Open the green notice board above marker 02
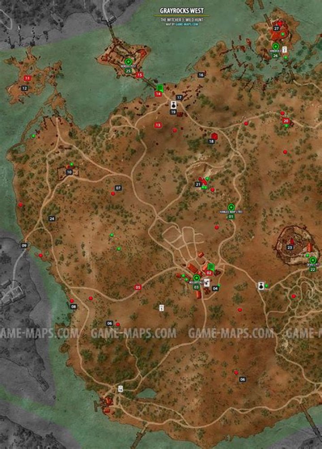 tap(211, 267)
